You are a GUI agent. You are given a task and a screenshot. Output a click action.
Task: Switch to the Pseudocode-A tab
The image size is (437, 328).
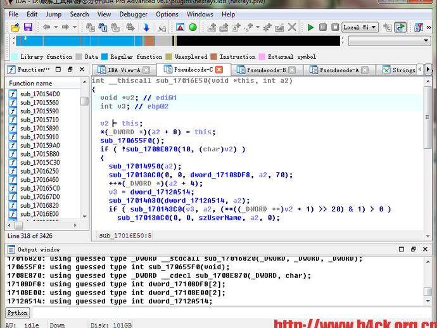click(x=339, y=70)
